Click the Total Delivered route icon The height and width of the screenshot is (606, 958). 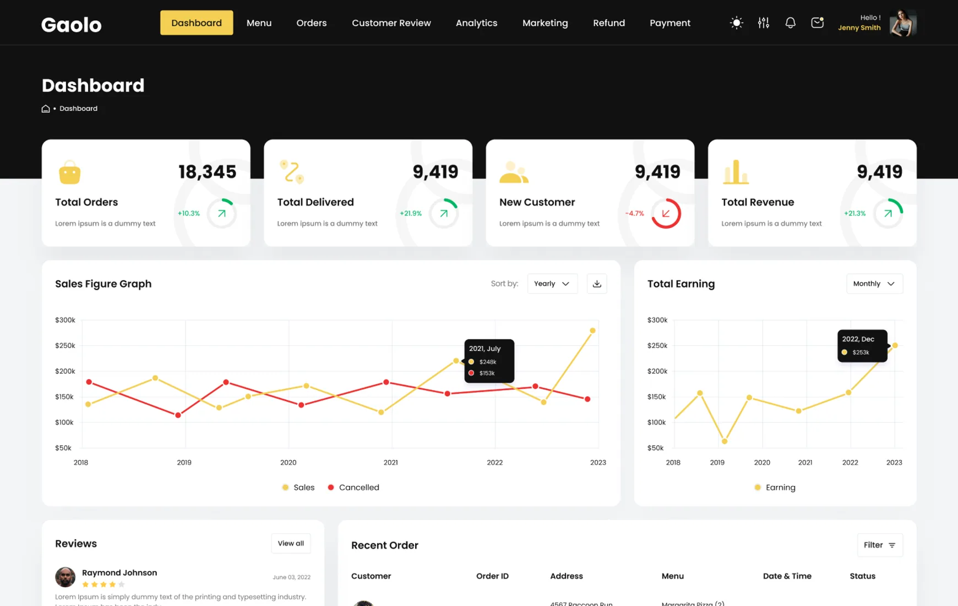[x=292, y=172]
